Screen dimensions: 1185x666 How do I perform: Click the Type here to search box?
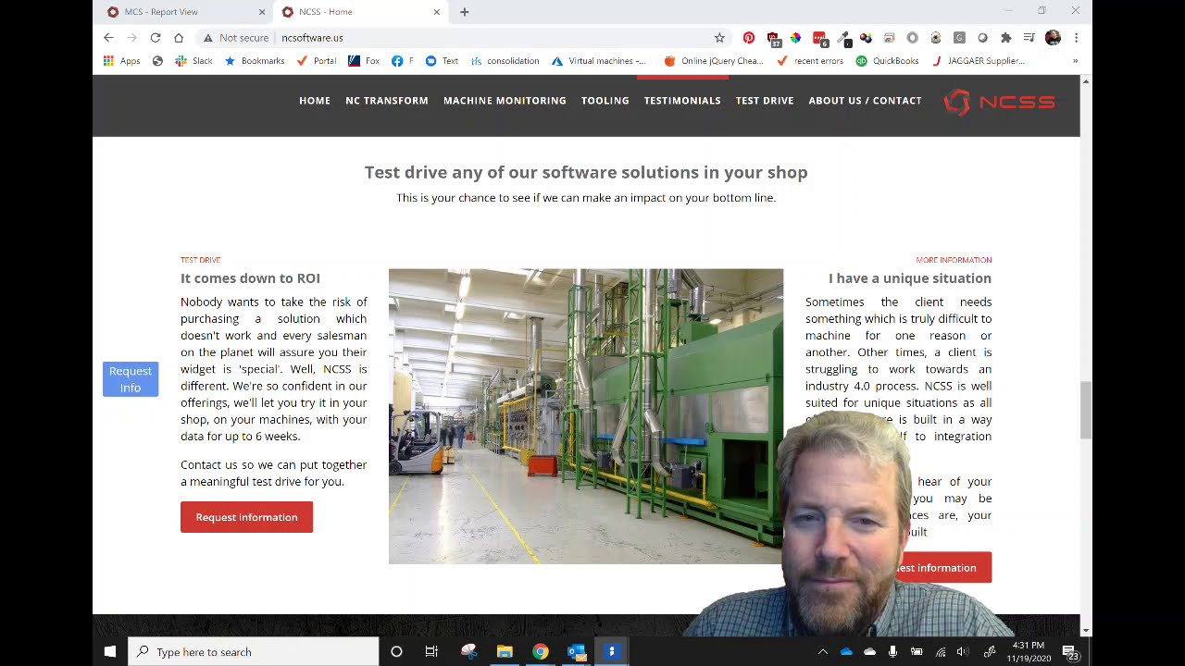[254, 652]
